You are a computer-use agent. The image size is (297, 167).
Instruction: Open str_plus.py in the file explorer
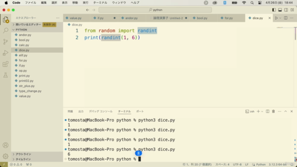(37, 86)
